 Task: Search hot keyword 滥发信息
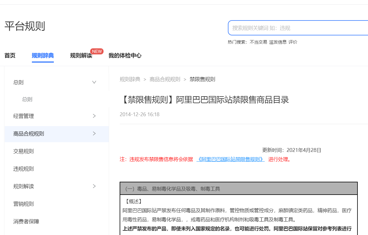pos(278,42)
